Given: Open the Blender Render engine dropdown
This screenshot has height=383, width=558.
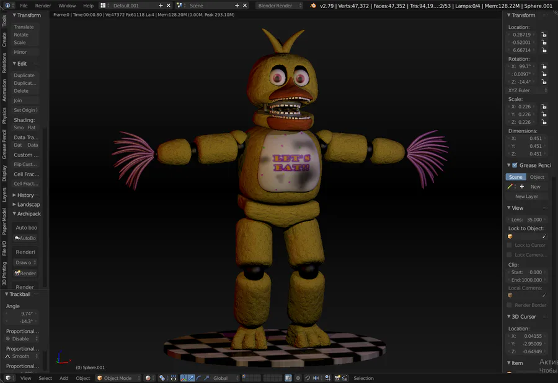Looking at the screenshot, I should coord(280,6).
